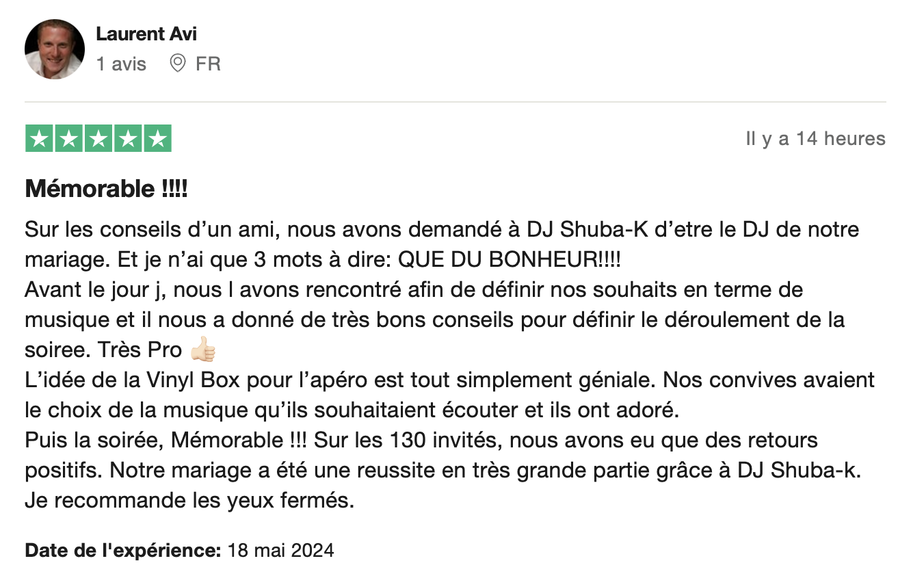Click the fourth green rating star

tap(128, 139)
